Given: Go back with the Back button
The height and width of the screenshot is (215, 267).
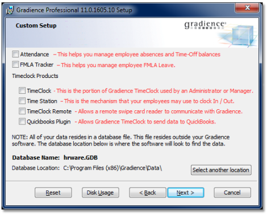Looking at the screenshot, I should (x=148, y=193).
